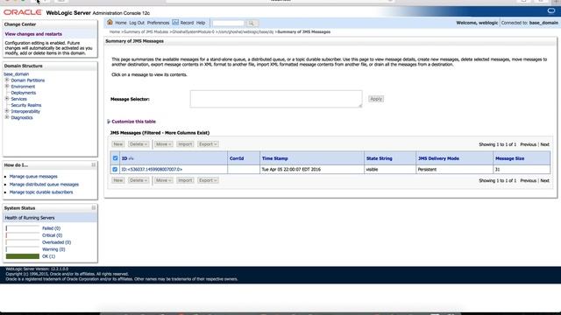Click the Home breadcrumb link
Screen dimensions: 561x315
click(115, 31)
